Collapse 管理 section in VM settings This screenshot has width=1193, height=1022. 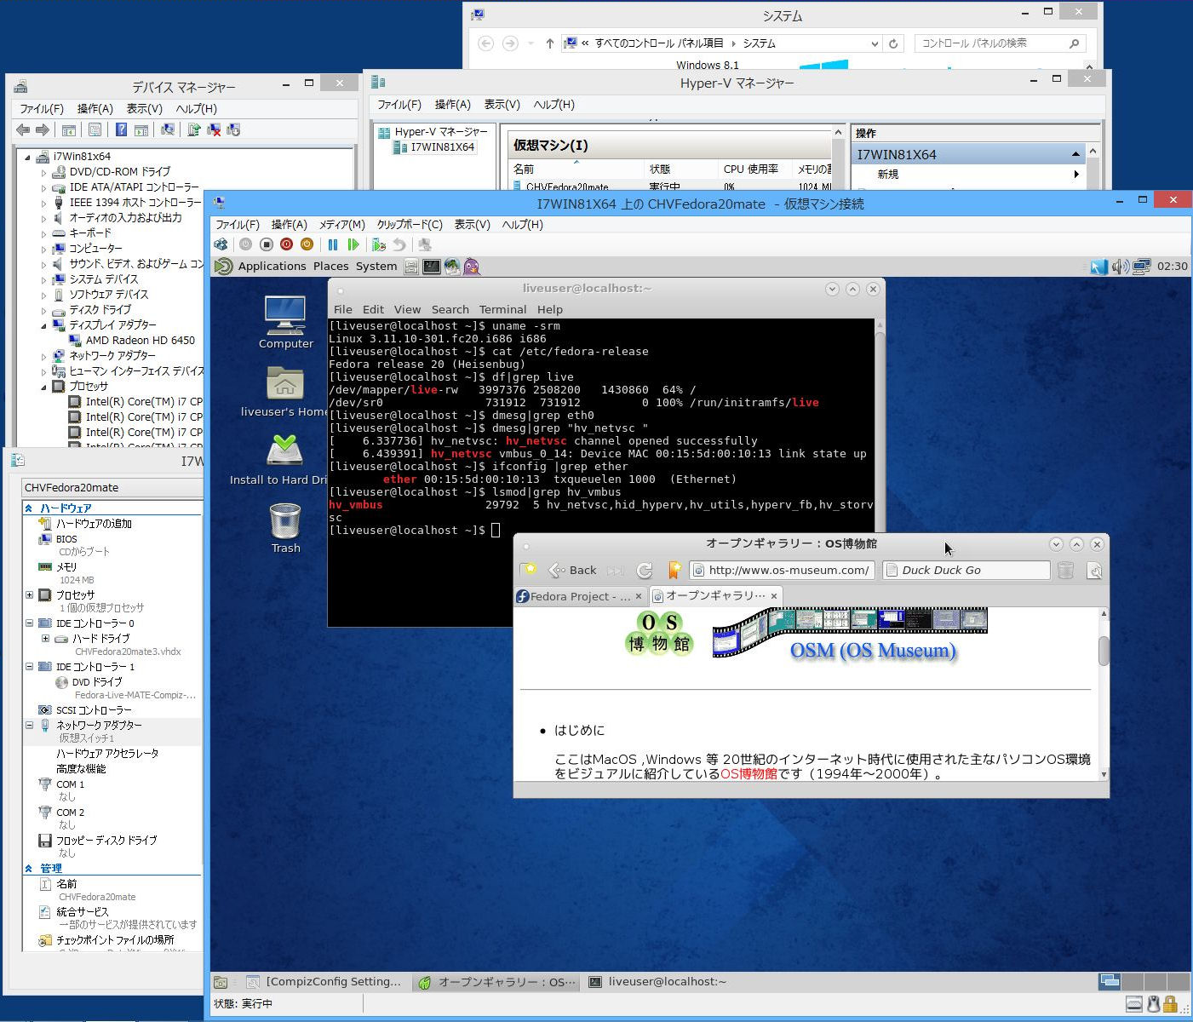(29, 869)
